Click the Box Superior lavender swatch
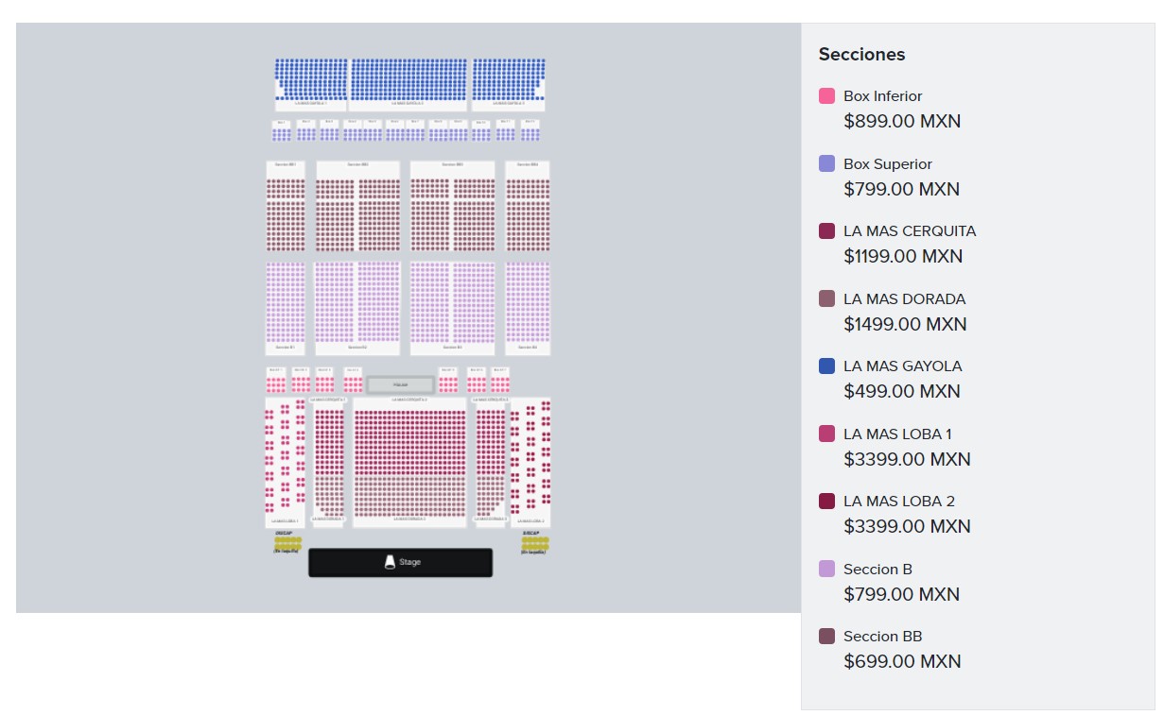The height and width of the screenshot is (715, 1164). [826, 163]
